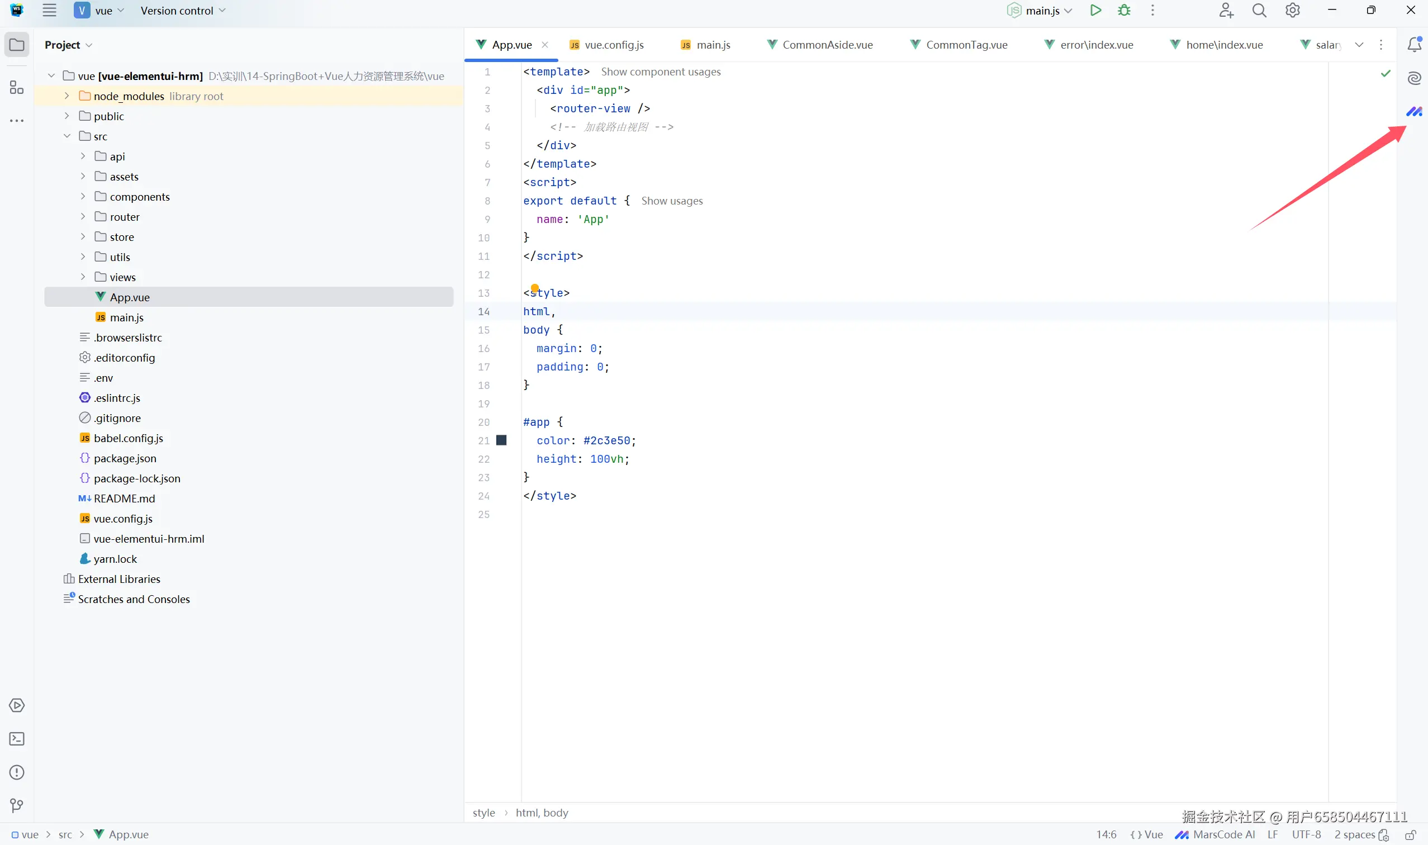Screen dimensions: 1428x845
Task: Open Search Everywhere magnifier
Action: coord(1259,10)
